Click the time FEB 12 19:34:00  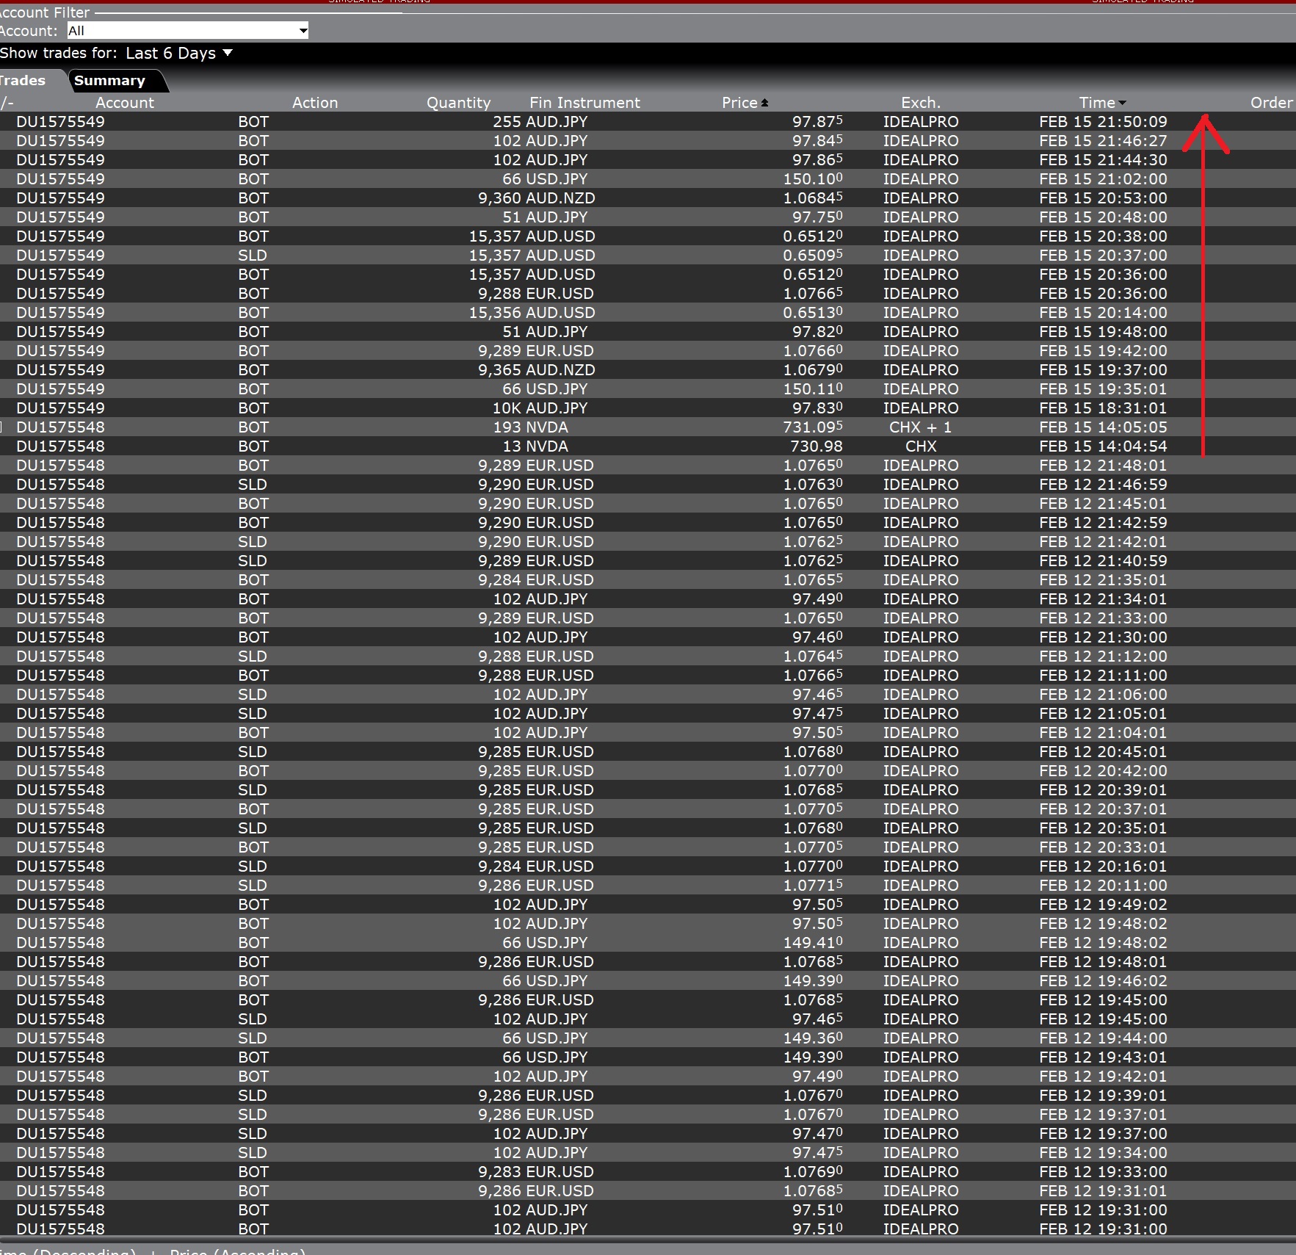pyautogui.click(x=1103, y=1153)
